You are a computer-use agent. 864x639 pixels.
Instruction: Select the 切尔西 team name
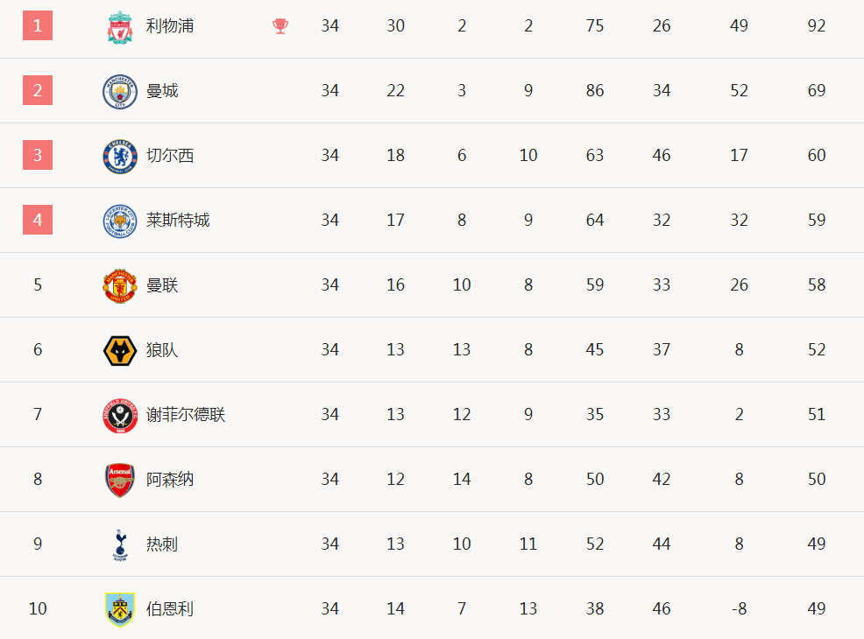click(170, 155)
